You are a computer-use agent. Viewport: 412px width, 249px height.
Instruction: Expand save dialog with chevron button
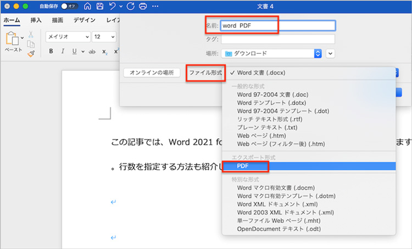point(330,53)
